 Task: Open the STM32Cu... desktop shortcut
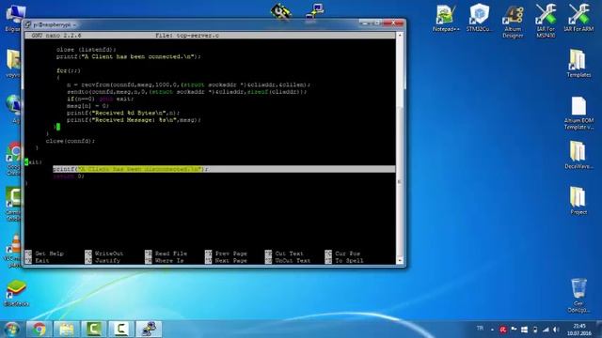[x=479, y=18]
